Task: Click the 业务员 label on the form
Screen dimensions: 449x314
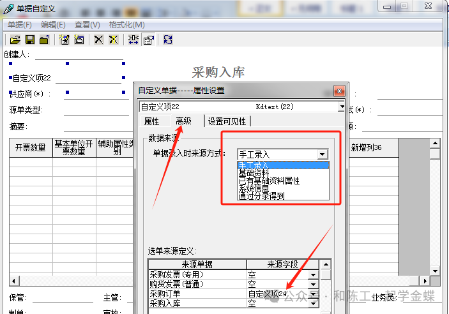Action: click(384, 298)
